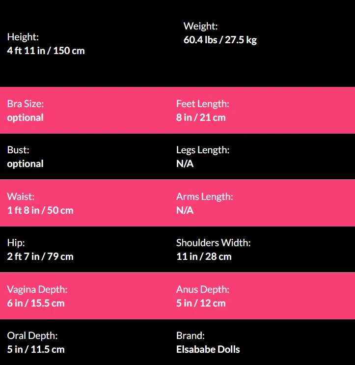Click the Brand label
The width and height of the screenshot is (355, 365).
tap(190, 336)
